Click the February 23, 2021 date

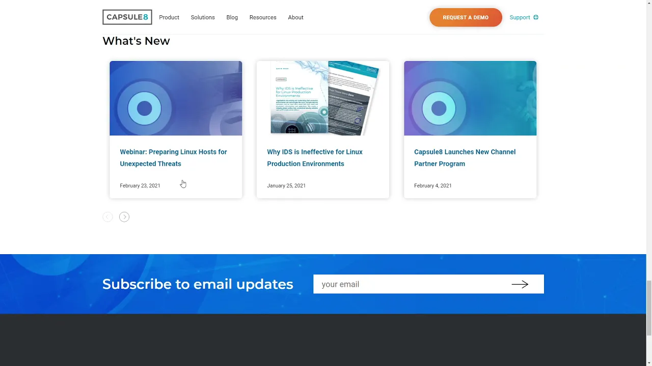point(140,186)
